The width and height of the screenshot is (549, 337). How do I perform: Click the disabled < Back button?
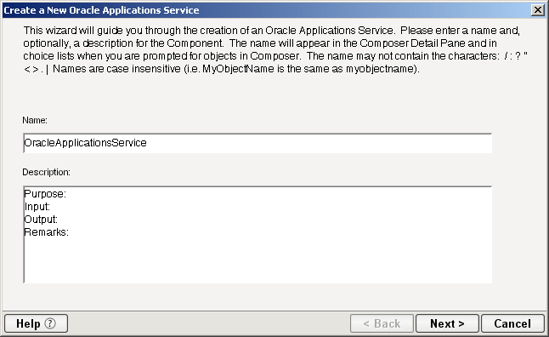pos(382,323)
